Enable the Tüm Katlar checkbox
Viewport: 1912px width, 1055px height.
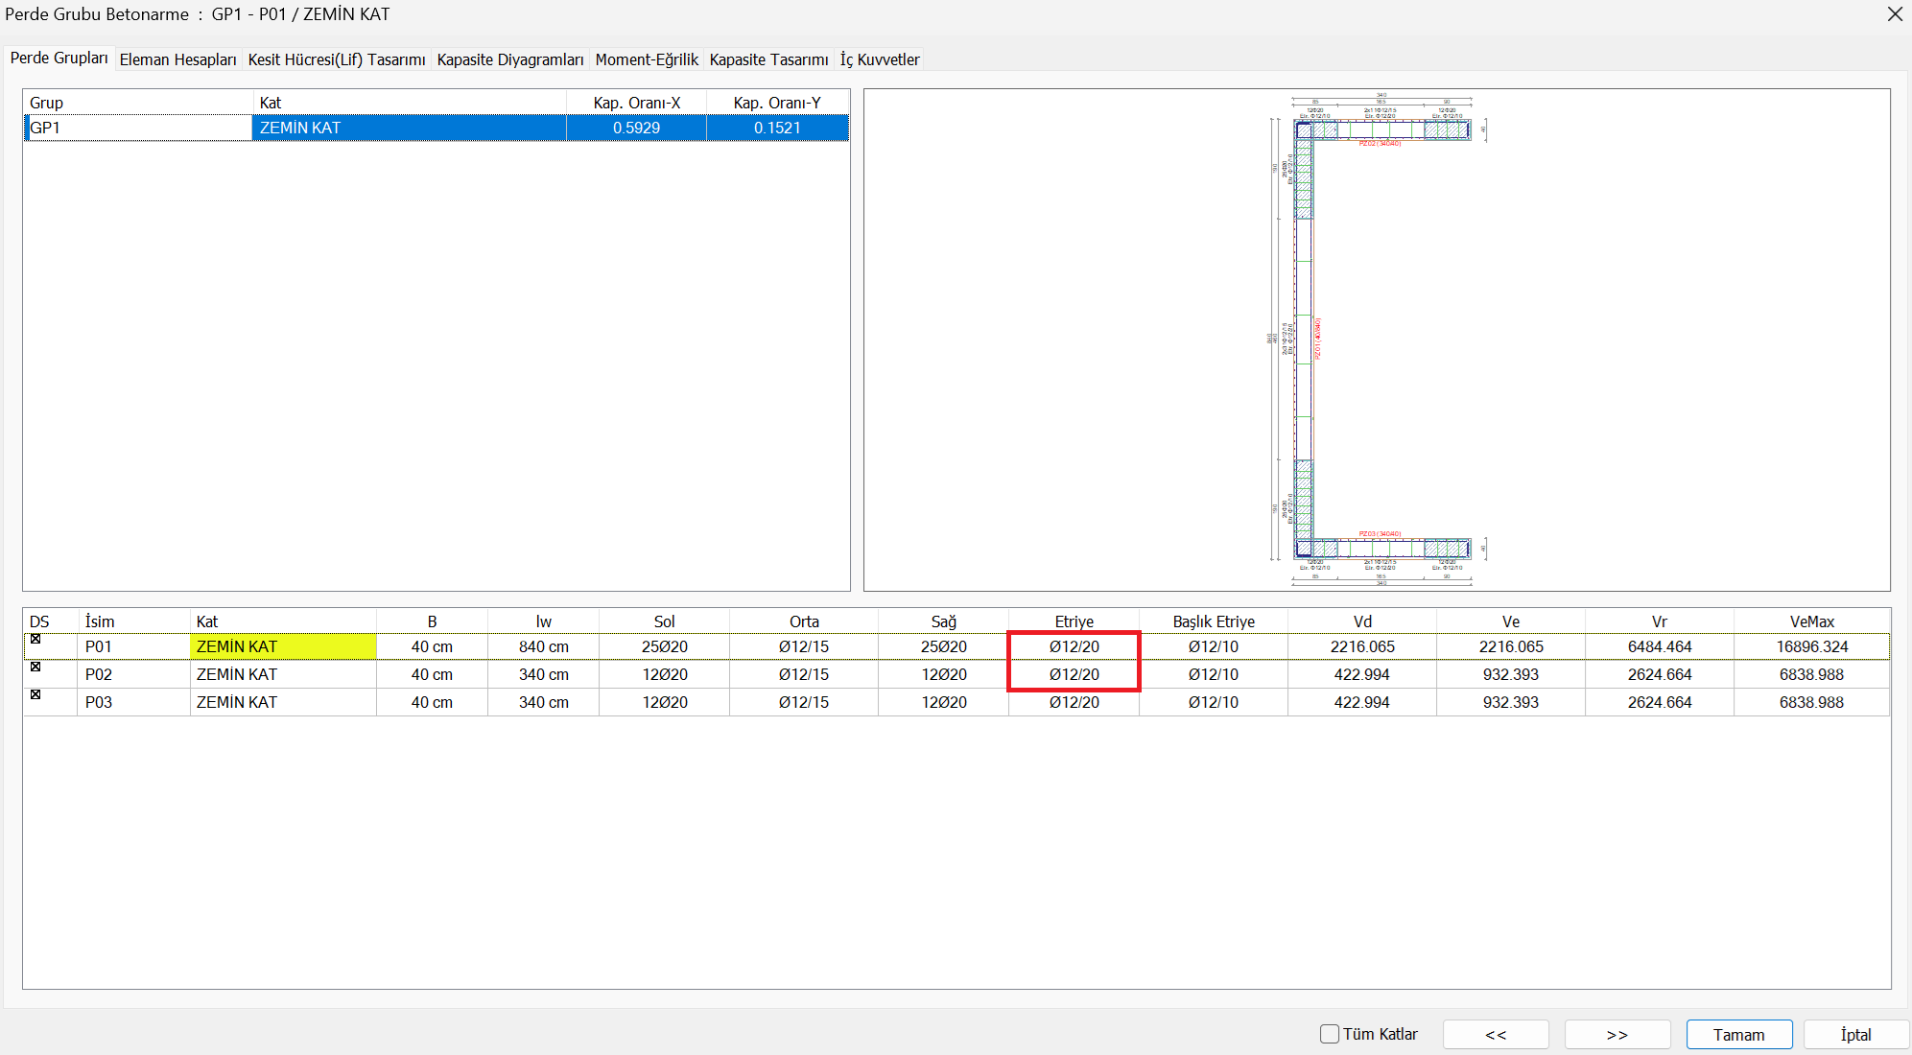point(1330,1034)
